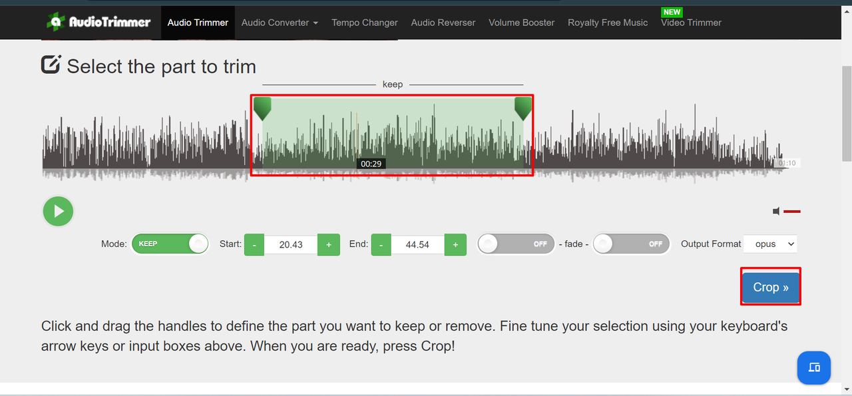Click the End time field 44.54
The height and width of the screenshot is (396, 852).
coord(417,245)
